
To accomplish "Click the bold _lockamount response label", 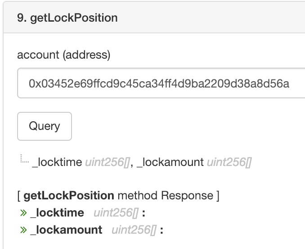I will tap(66, 230).
